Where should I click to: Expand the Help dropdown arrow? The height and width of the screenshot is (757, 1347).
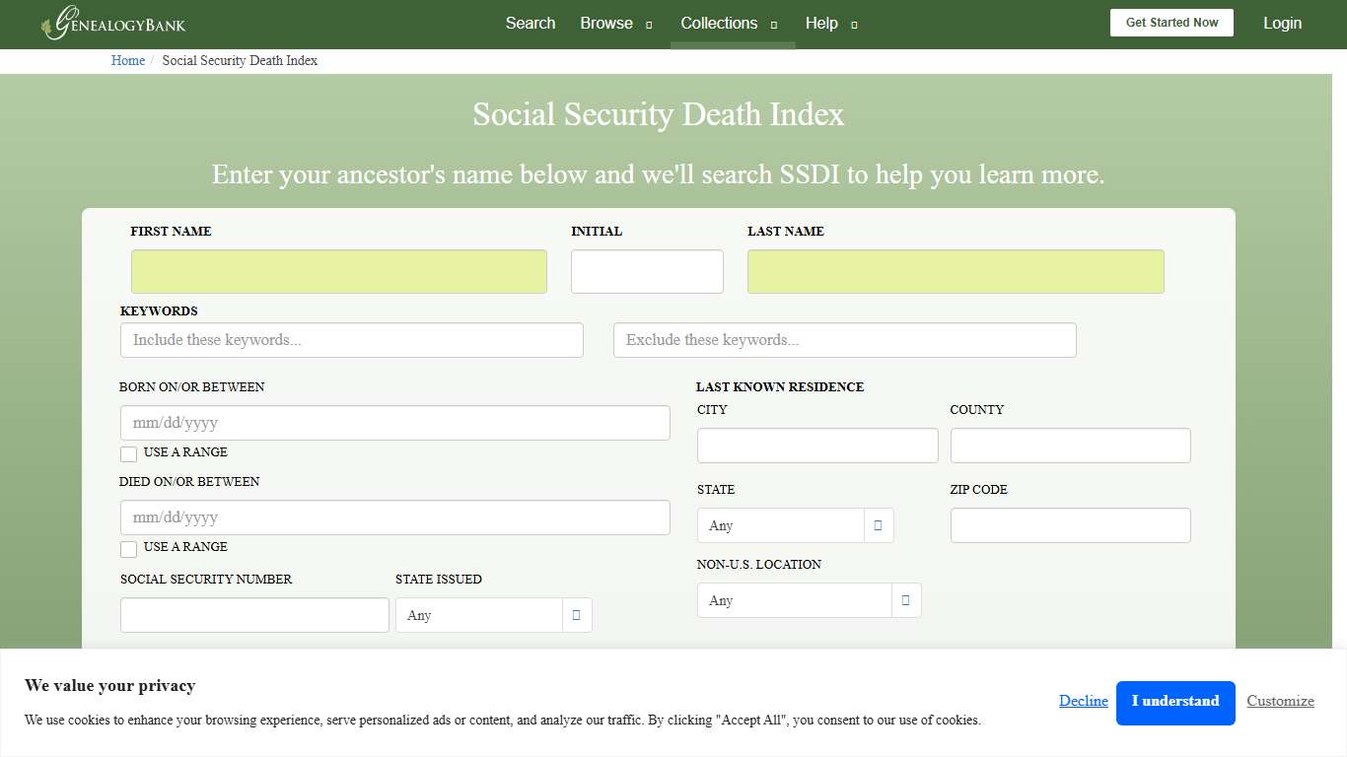[854, 24]
